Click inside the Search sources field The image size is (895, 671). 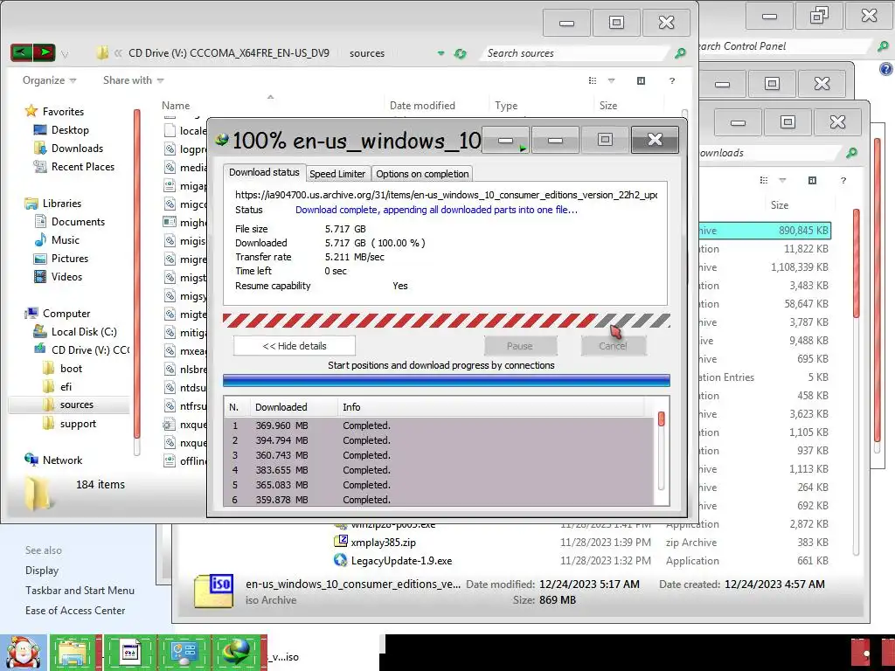point(573,53)
